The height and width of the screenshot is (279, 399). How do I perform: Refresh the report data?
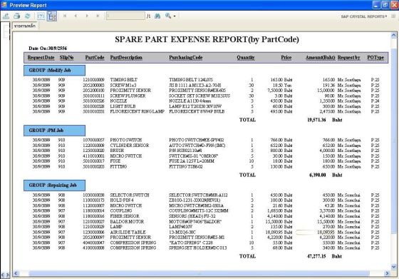[x=27, y=16]
